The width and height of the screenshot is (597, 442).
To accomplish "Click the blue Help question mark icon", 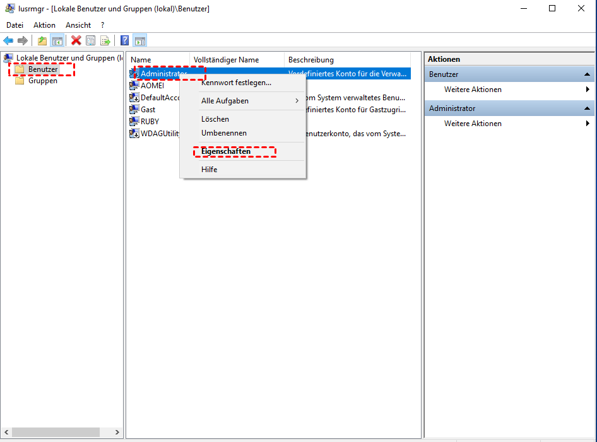I will coord(125,40).
